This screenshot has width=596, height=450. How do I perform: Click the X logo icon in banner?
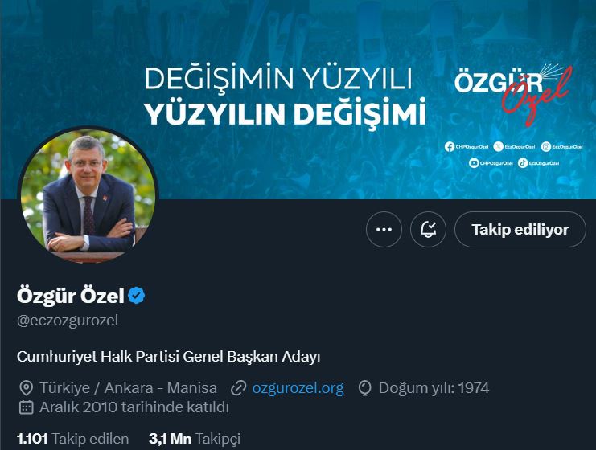(x=499, y=146)
